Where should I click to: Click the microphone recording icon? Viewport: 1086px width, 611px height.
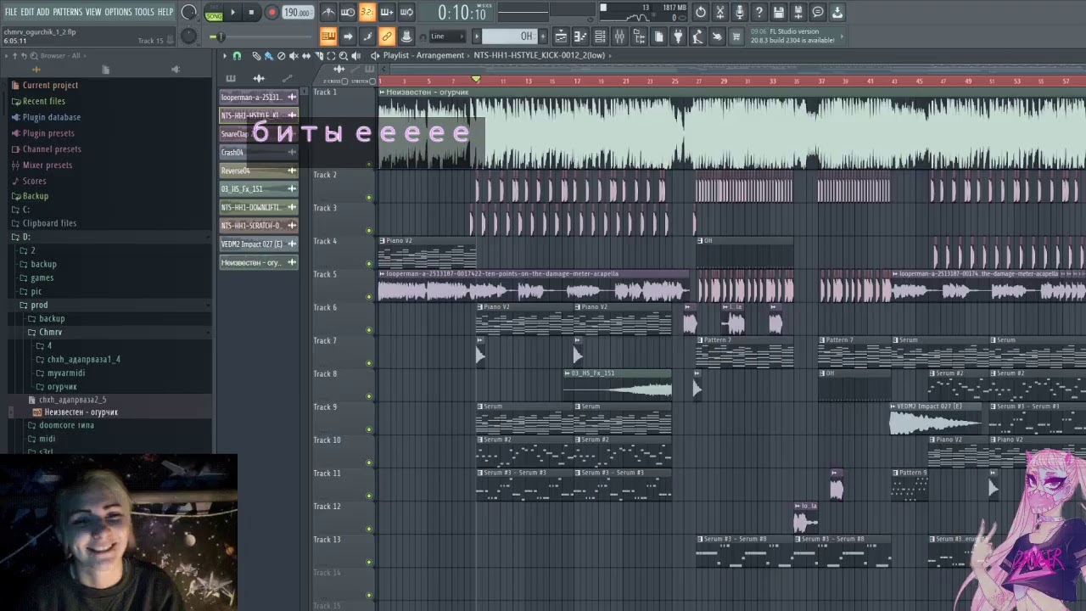coord(740,12)
